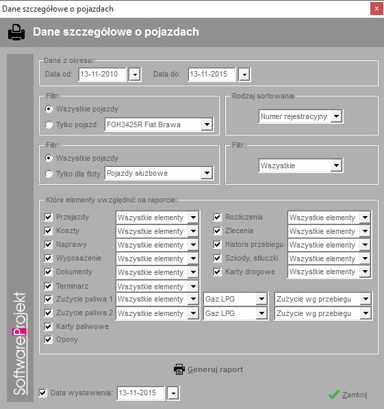Click the printer icon in the header
This screenshot has height=409, width=384.
16,32
